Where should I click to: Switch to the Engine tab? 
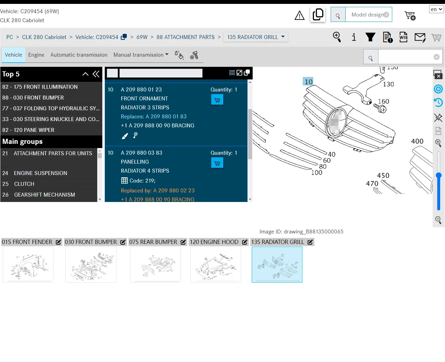click(36, 55)
